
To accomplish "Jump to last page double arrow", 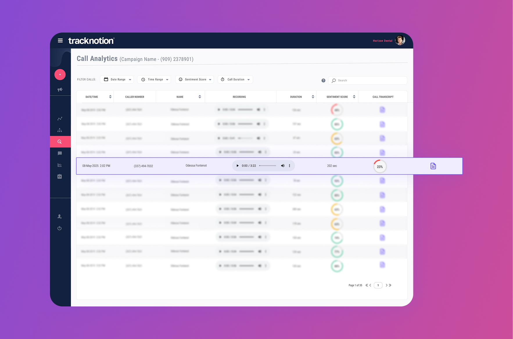I will point(390,285).
